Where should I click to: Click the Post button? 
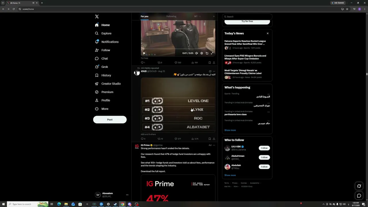(x=110, y=120)
